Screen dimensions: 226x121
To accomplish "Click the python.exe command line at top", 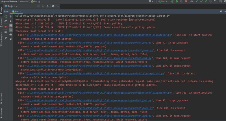I will click(92, 16).
